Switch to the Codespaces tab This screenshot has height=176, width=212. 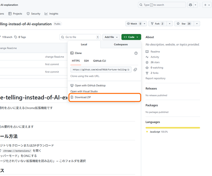pos(121,44)
